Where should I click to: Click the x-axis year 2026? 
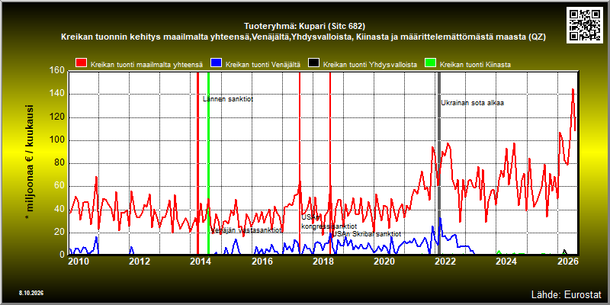pos(567,262)
